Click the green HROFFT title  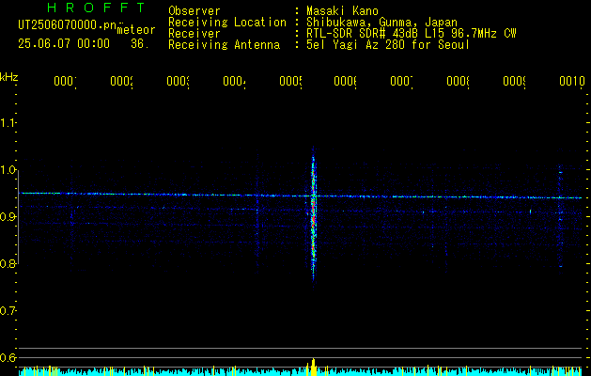tap(96, 8)
